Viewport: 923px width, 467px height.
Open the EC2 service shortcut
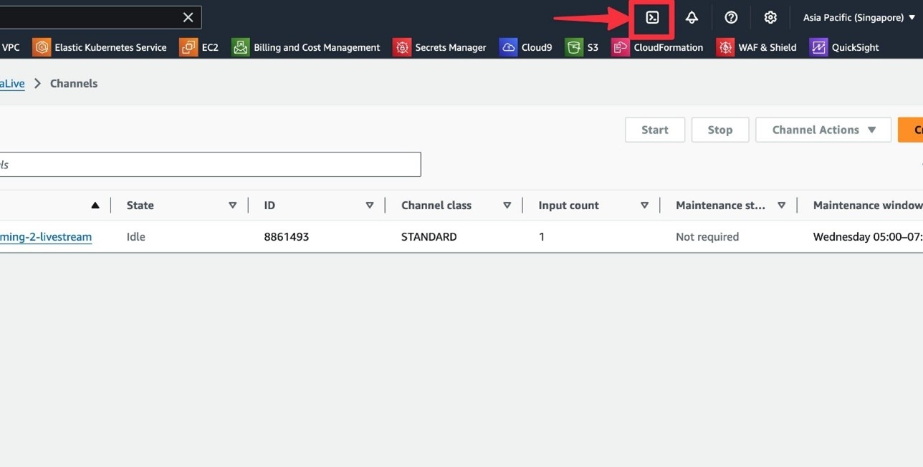199,48
